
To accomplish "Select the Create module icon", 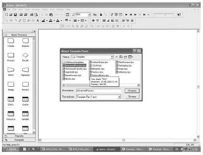I will click(11, 41).
